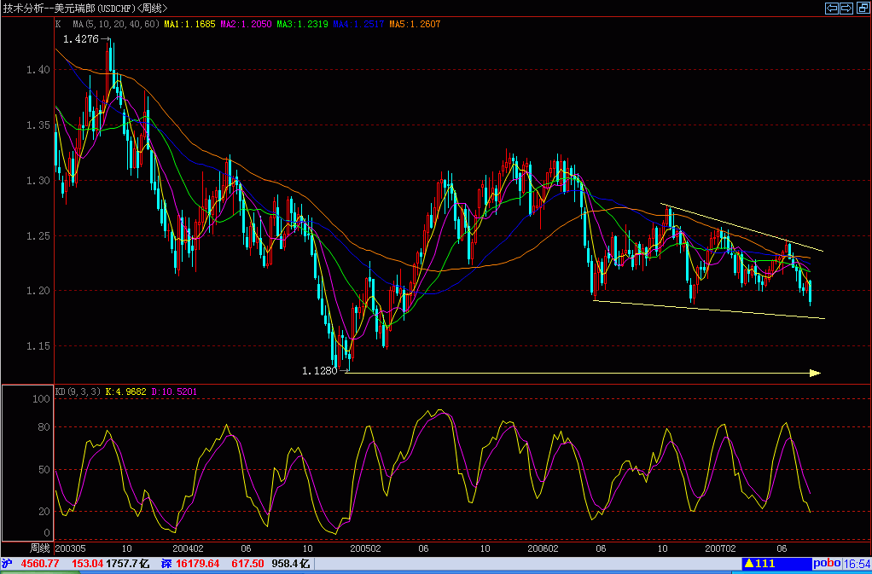The width and height of the screenshot is (872, 574).
Task: Click the MA5:1.2607 orange legend value
Action: point(415,24)
